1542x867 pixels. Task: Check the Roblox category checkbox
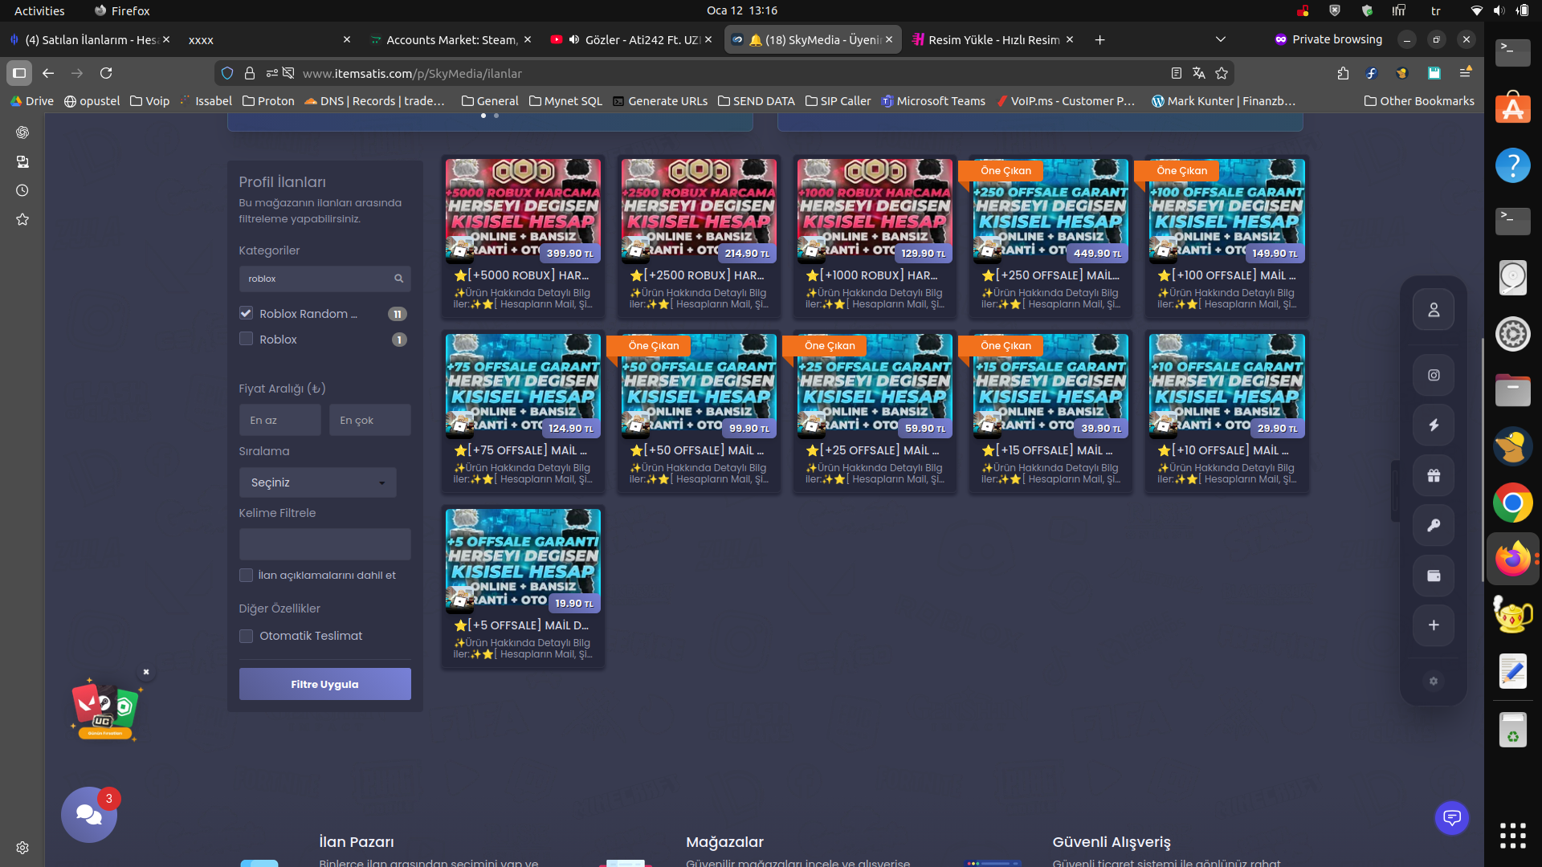tap(247, 339)
